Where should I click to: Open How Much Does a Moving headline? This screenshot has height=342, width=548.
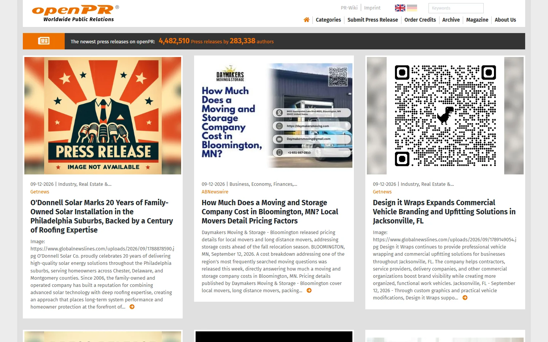(270, 212)
